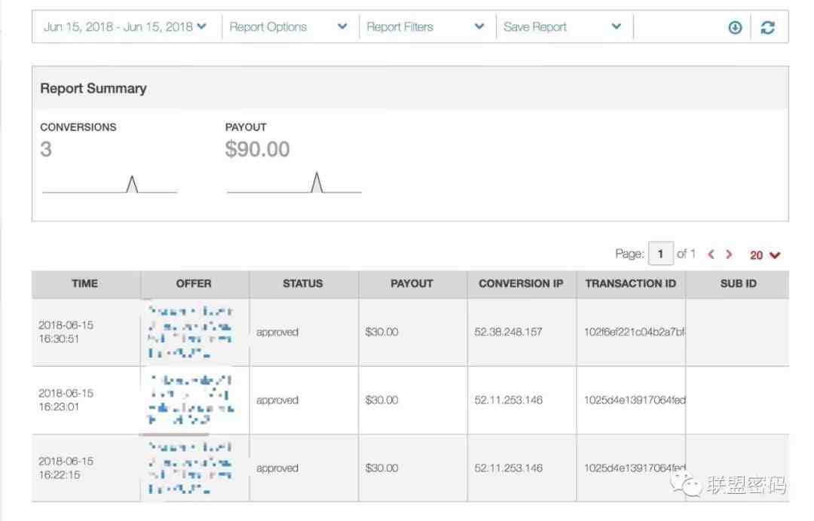Click the Payout sparkline chart
Screen dimensions: 814x521
294,183
